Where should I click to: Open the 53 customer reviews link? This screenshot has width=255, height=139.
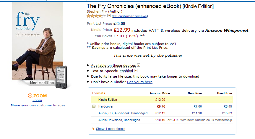pos(130,16)
